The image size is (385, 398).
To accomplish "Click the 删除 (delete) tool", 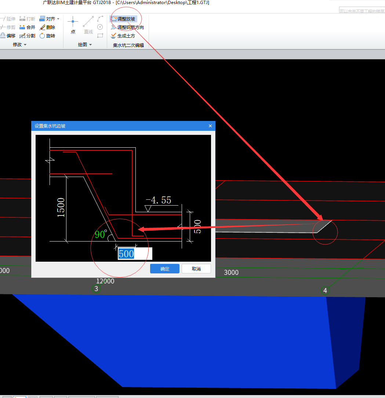I will tap(47, 27).
